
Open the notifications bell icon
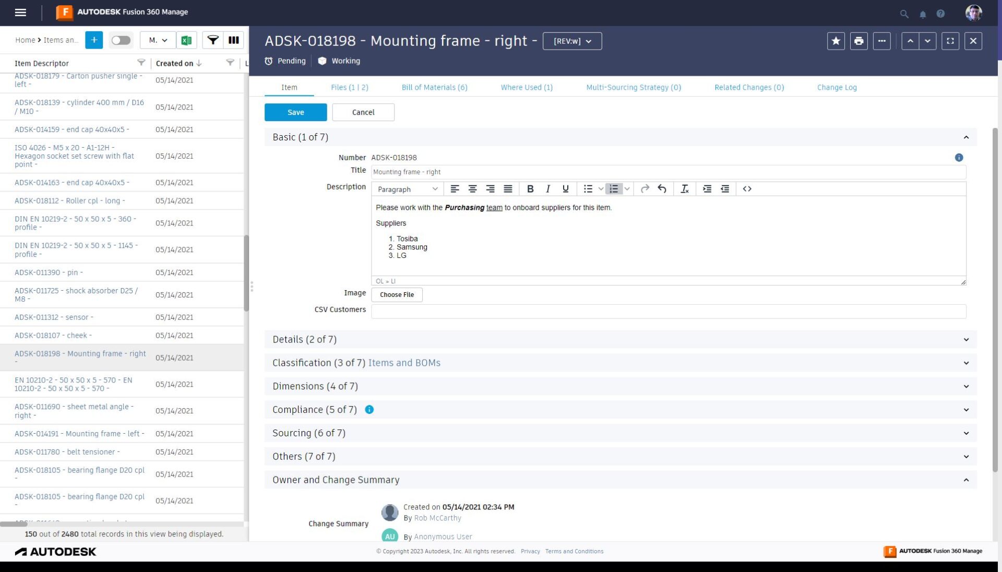point(923,14)
